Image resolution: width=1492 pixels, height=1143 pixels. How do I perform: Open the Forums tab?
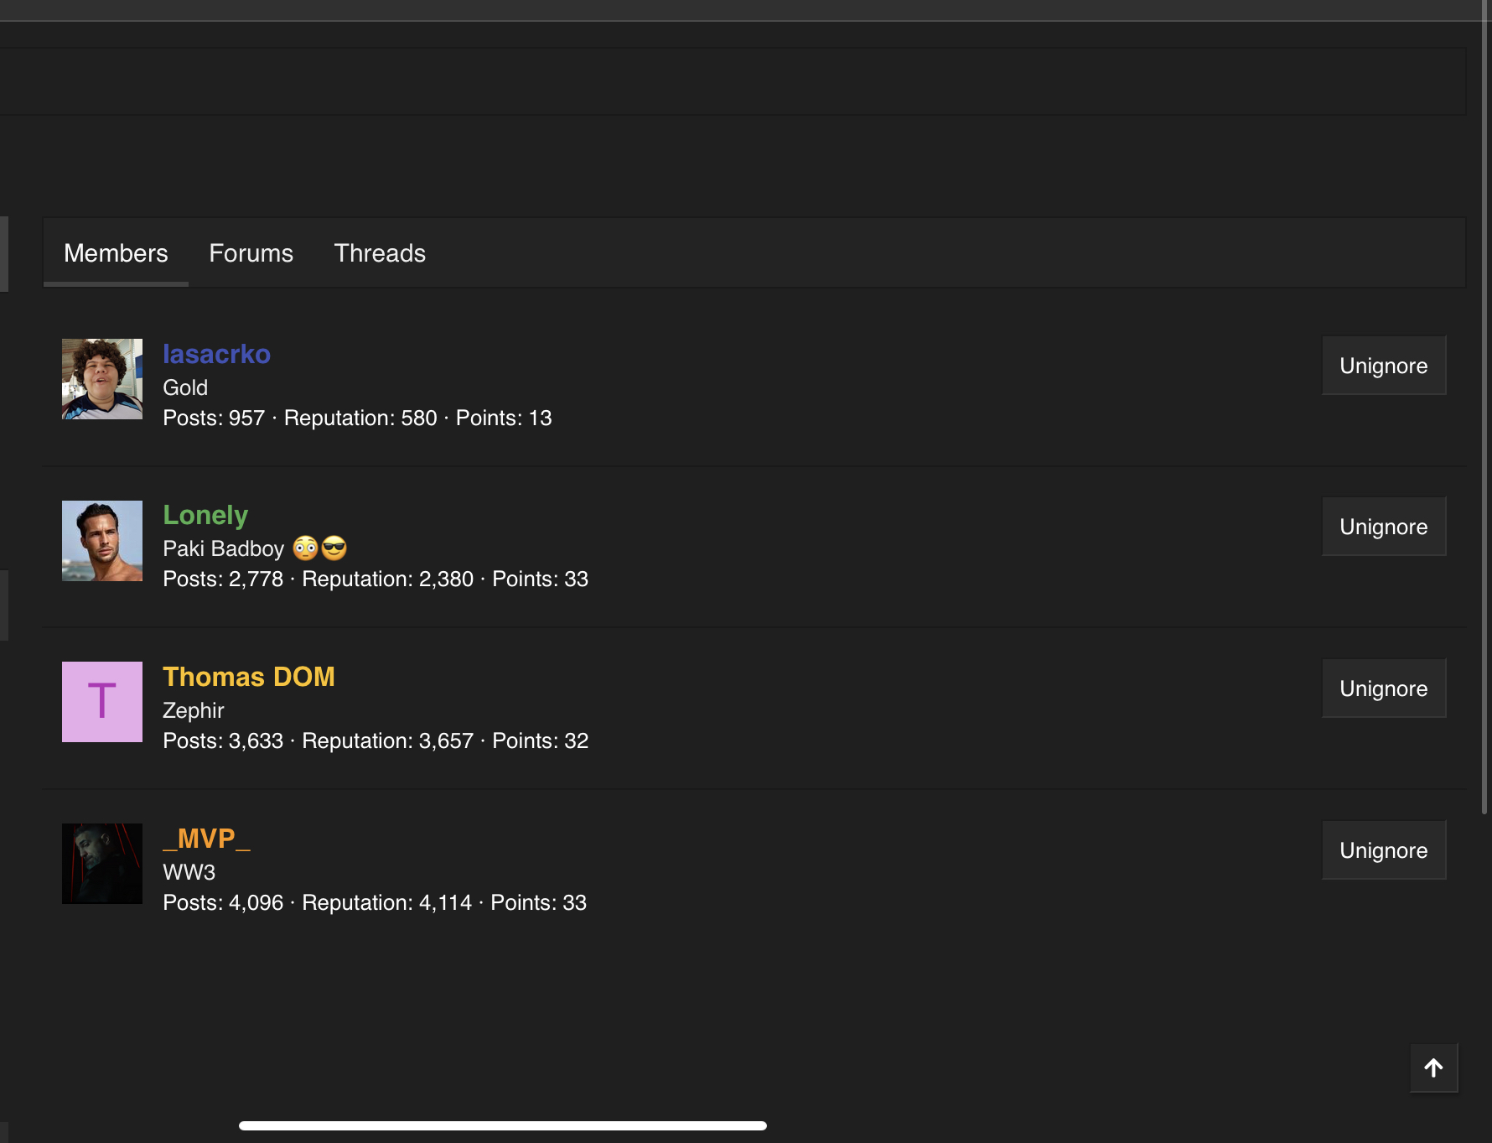click(x=251, y=253)
